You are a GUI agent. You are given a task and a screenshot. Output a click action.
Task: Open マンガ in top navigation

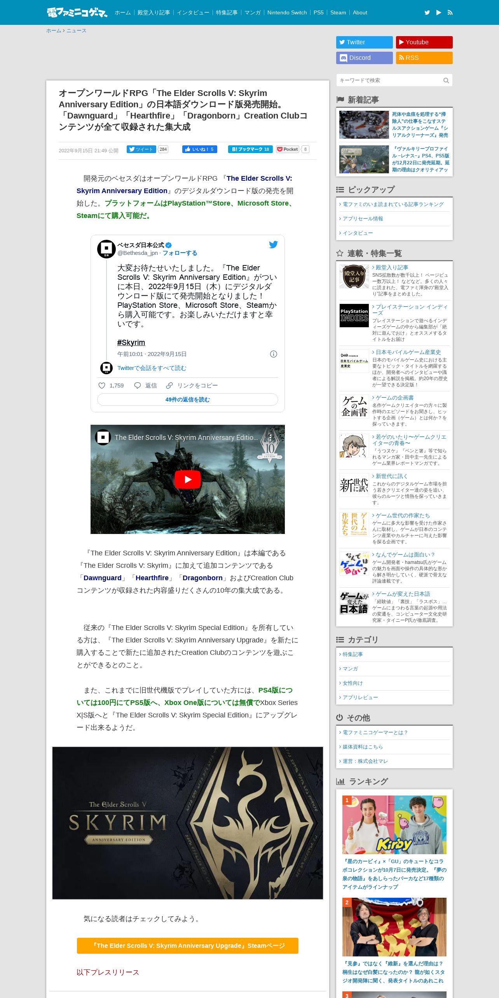(253, 12)
